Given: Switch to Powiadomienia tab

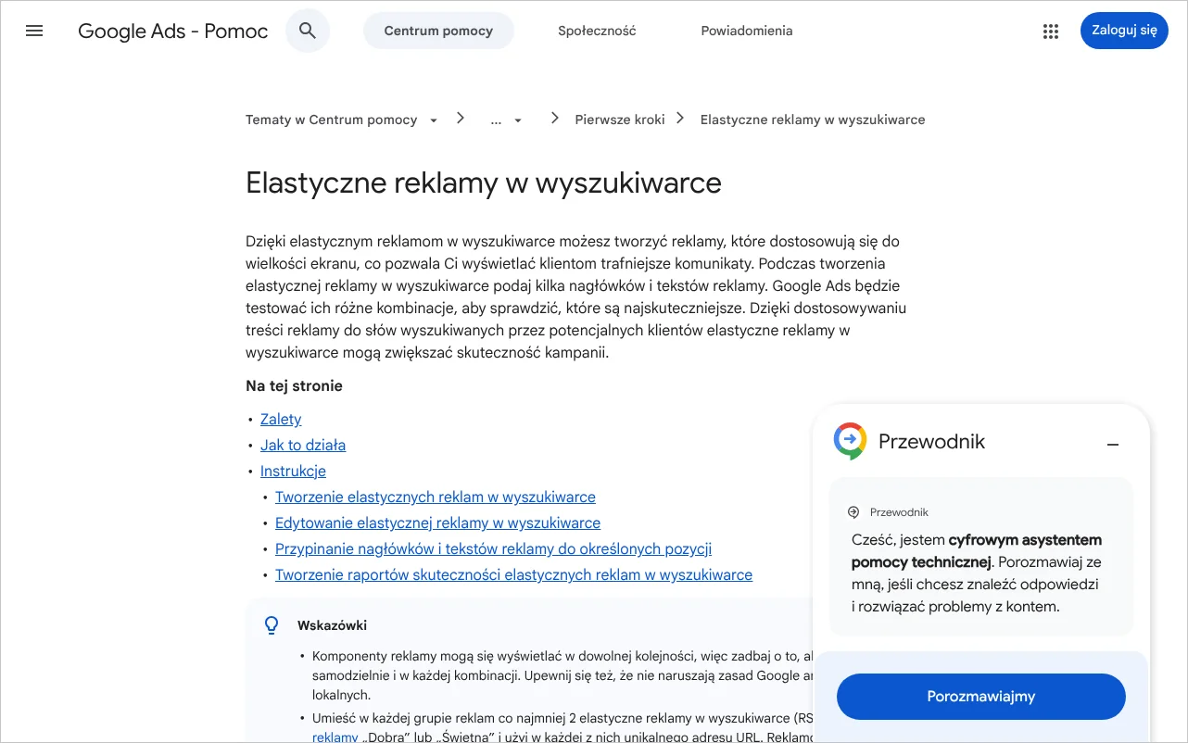Looking at the screenshot, I should click(x=747, y=31).
